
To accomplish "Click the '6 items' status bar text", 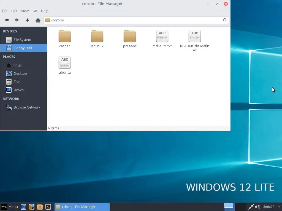I will coord(54,128).
